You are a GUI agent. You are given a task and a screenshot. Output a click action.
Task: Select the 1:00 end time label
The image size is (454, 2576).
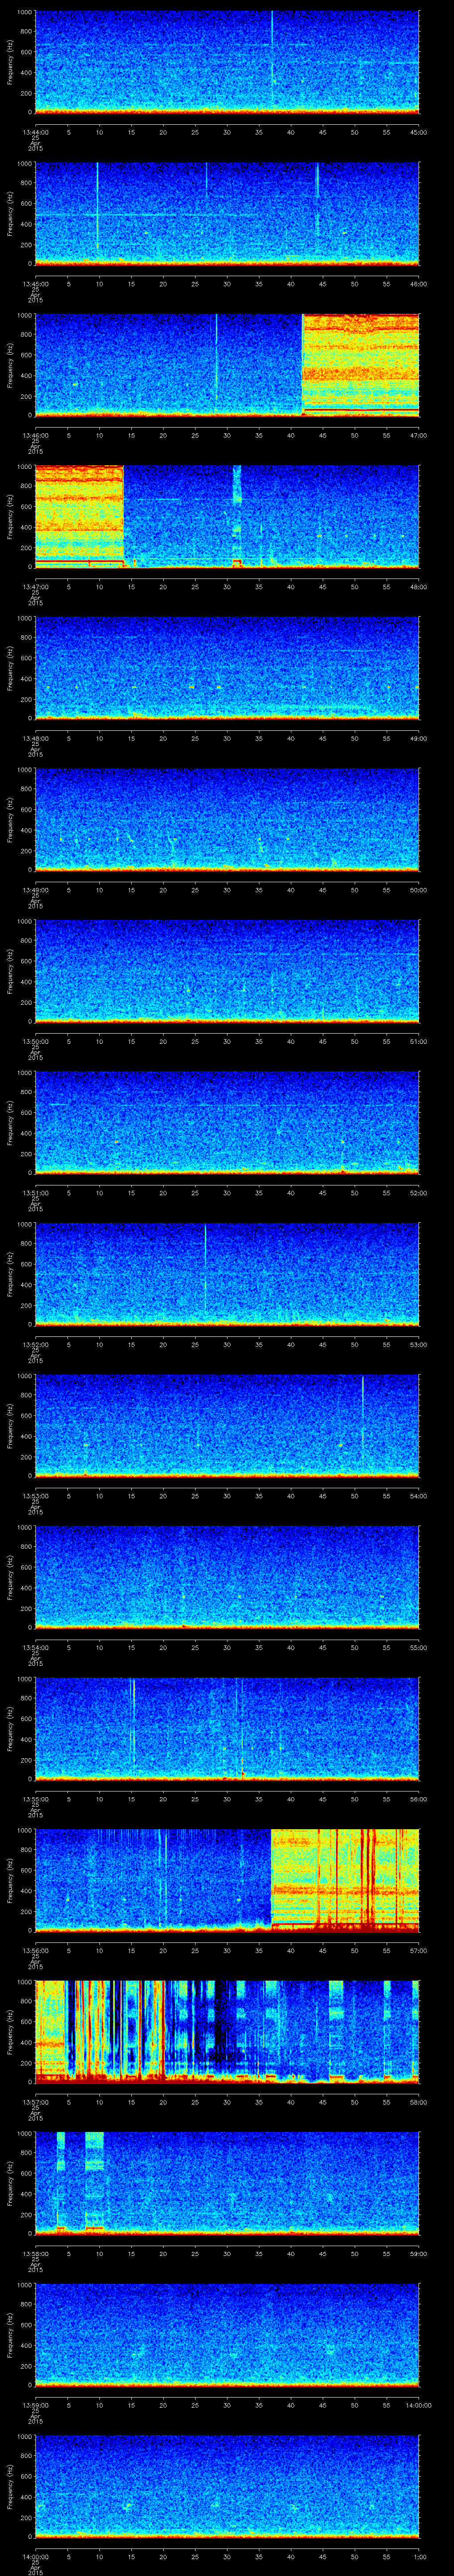pos(419,2556)
